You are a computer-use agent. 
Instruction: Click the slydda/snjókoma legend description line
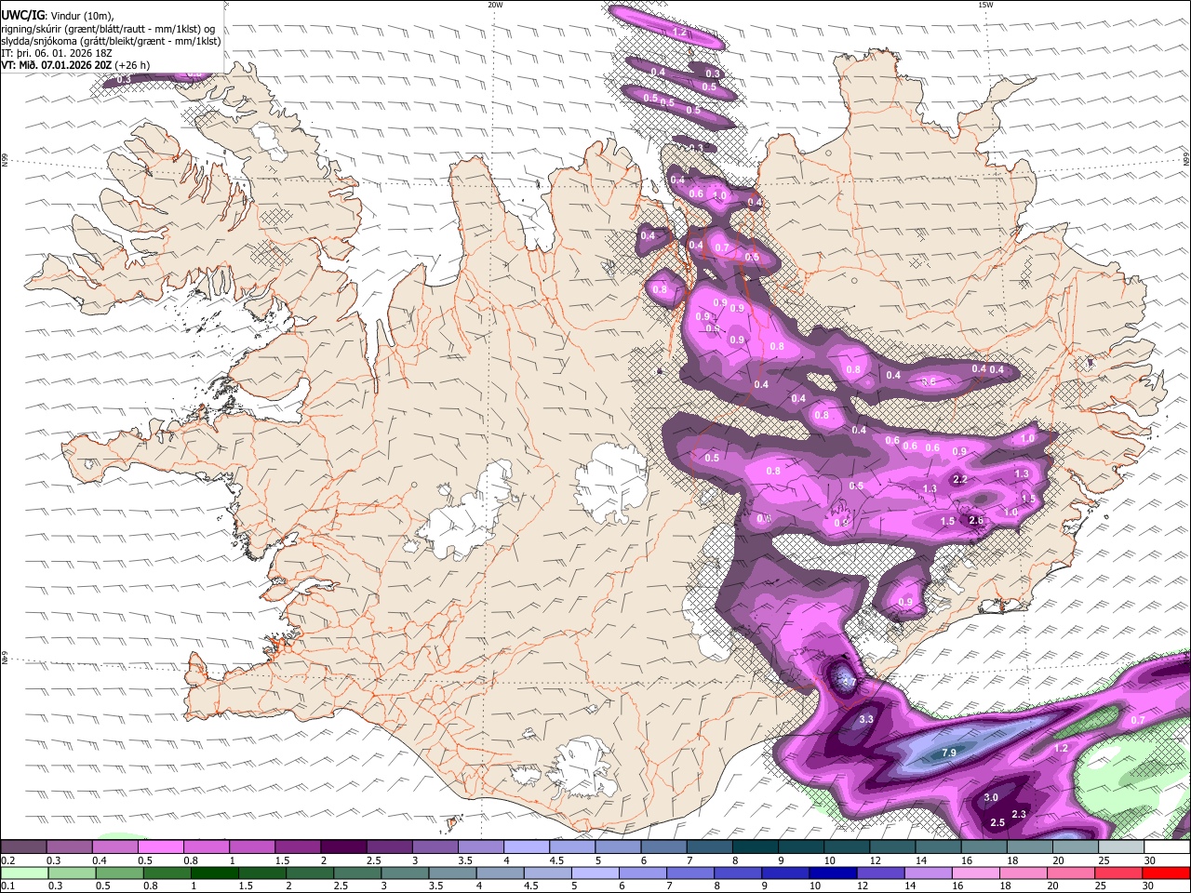(111, 40)
